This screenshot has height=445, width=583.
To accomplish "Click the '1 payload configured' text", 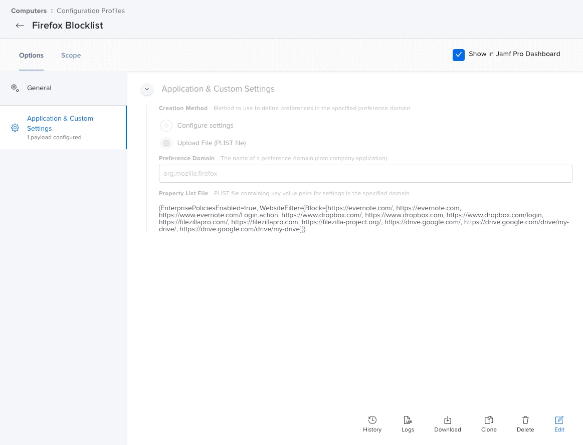I will click(x=54, y=137).
